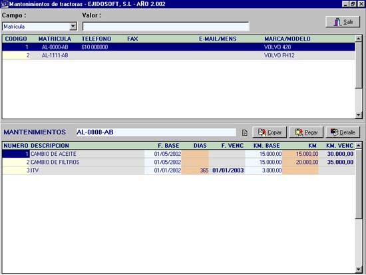Viewport: 366px width, 275px height.
Task: Click the MARCA/MODELO column header
Action: pyautogui.click(x=287, y=39)
